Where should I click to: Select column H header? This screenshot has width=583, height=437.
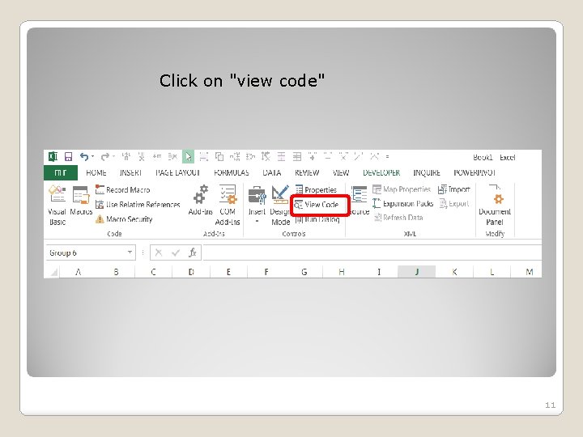coord(342,272)
